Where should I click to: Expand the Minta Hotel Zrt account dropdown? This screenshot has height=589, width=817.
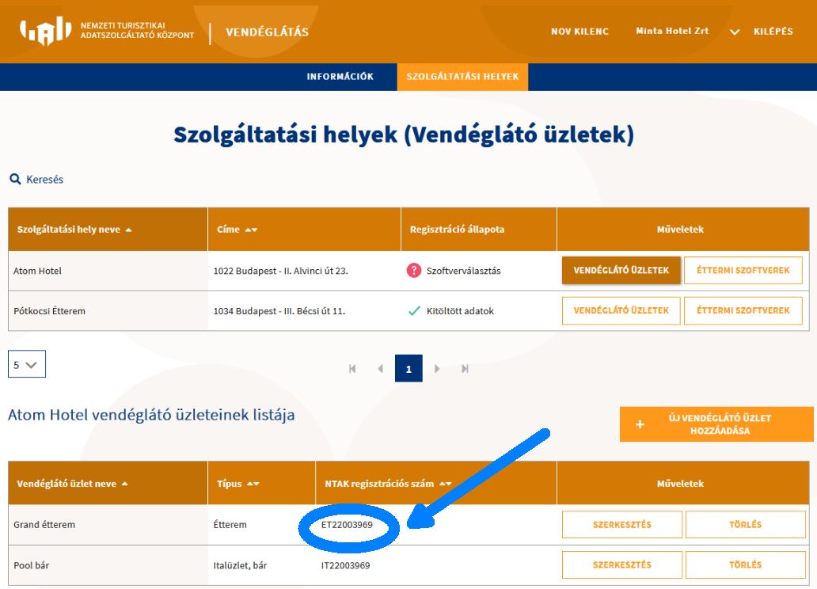click(x=735, y=32)
